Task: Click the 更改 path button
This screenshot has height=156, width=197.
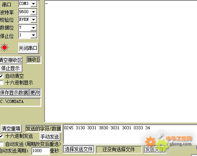Action: click(x=35, y=93)
